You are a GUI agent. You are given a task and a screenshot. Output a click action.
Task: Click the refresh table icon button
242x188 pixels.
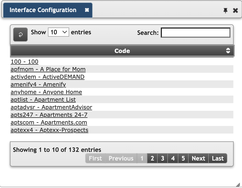pyautogui.click(x=20, y=35)
